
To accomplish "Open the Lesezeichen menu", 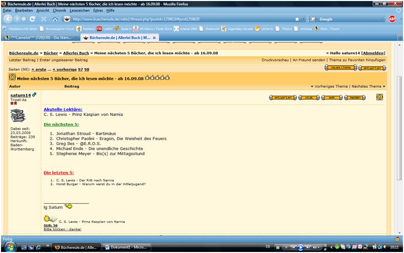I will [x=81, y=10].
